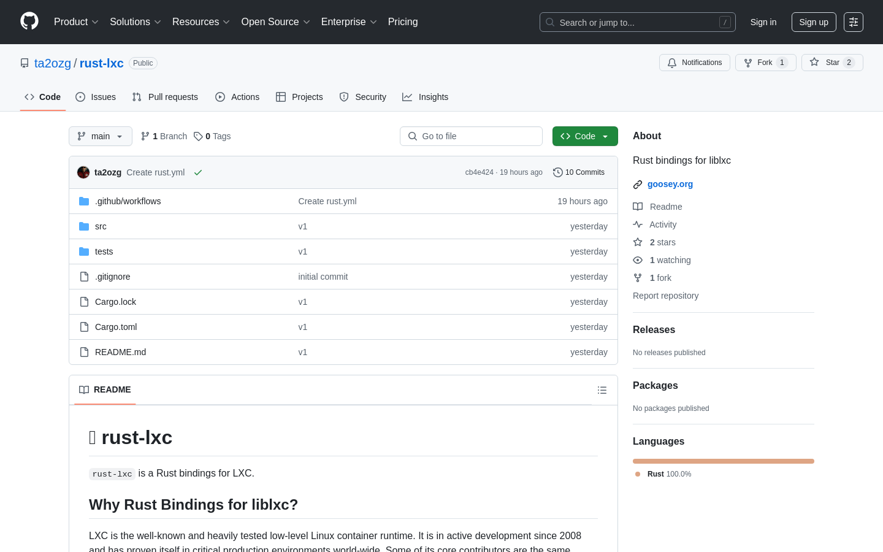
Task: Click the Create rust.yml commit message in header
Action: (156, 172)
